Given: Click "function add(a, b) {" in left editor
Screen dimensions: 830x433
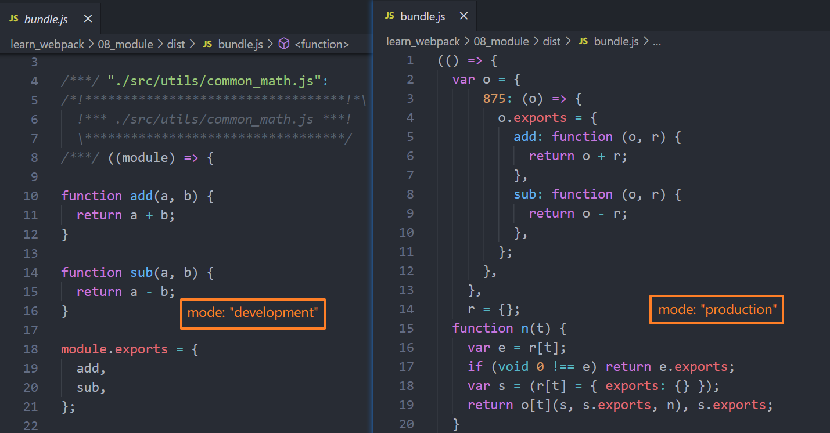Looking at the screenshot, I should point(138,196).
